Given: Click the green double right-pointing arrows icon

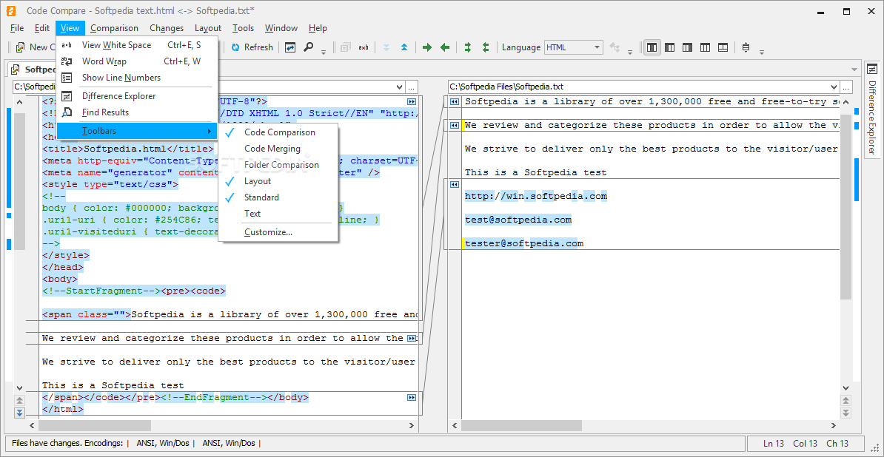Looking at the screenshot, I should pyautogui.click(x=467, y=47).
